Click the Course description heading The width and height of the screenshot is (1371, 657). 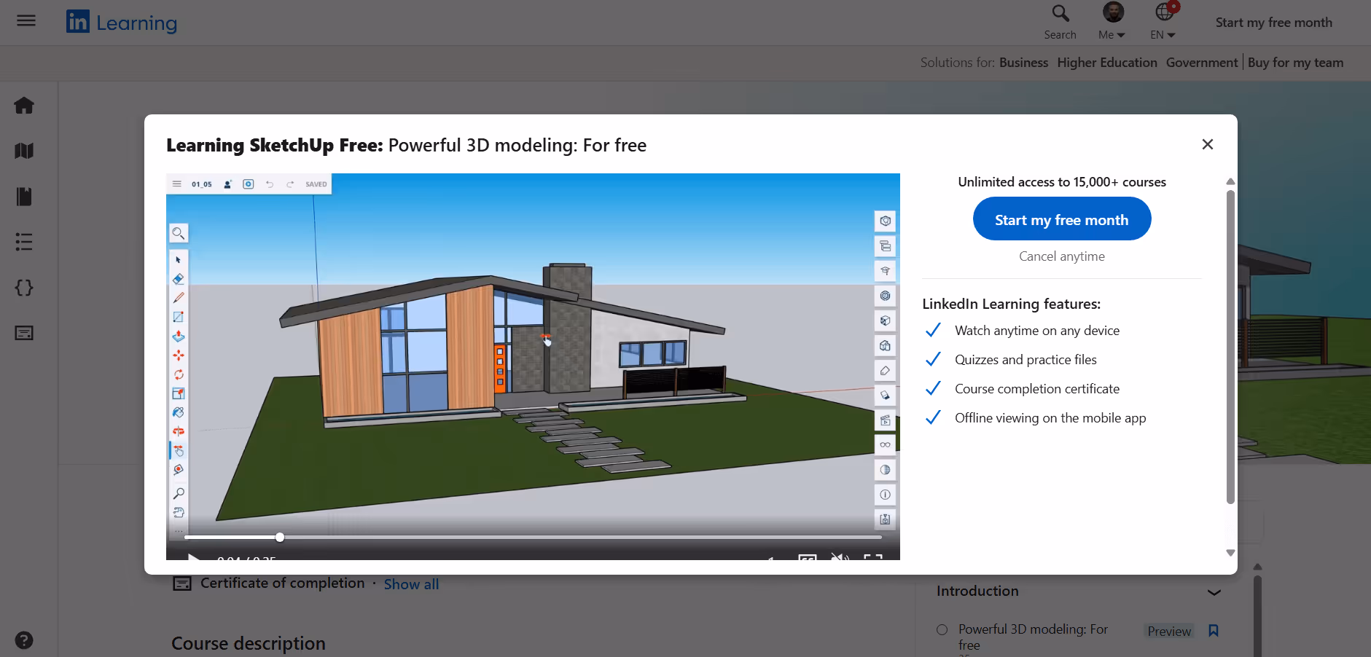coord(249,644)
